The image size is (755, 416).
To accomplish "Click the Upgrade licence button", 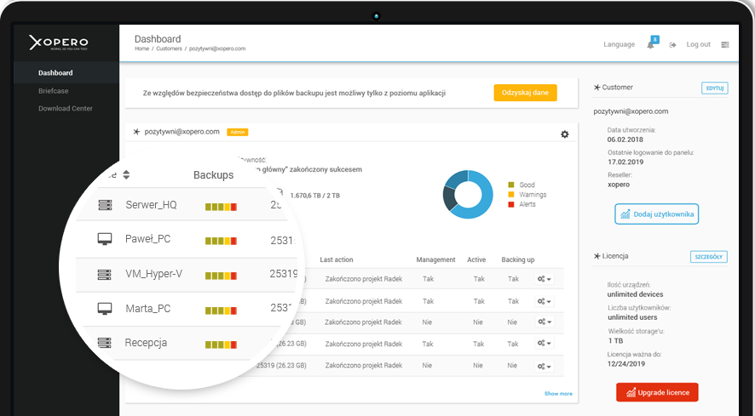I will 657,392.
